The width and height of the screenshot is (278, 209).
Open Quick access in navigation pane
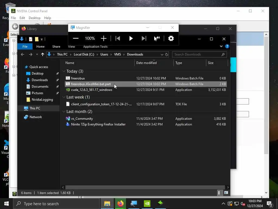pyautogui.click(x=39, y=67)
